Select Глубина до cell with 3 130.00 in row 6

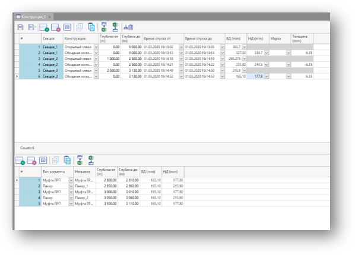(x=132, y=76)
